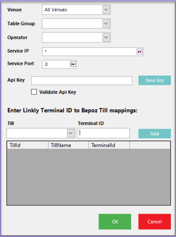Click the Add button for terminal mapping

coord(155,134)
